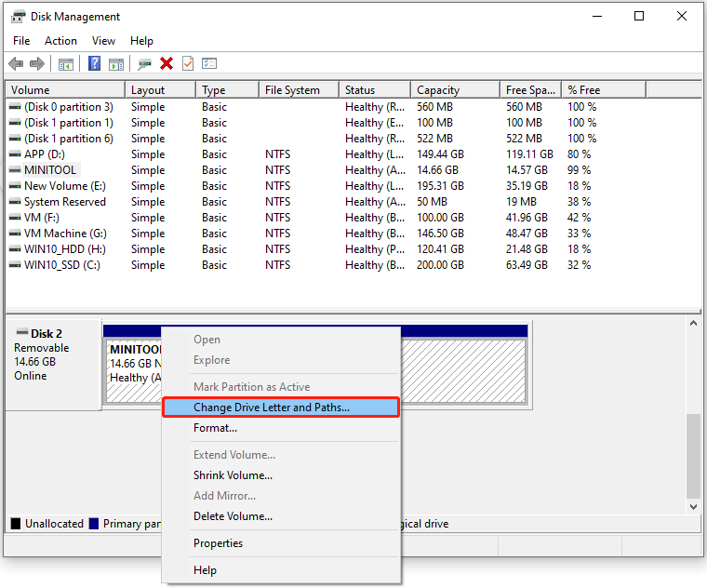Click the Back arrow toolbar icon
Viewport: 707px width, 588px height.
click(x=16, y=63)
